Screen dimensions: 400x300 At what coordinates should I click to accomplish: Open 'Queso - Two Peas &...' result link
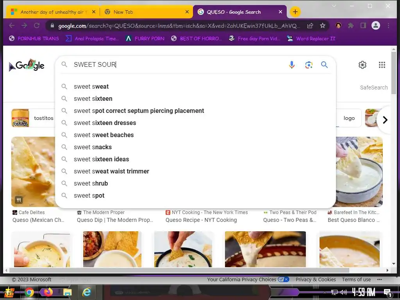(290, 220)
